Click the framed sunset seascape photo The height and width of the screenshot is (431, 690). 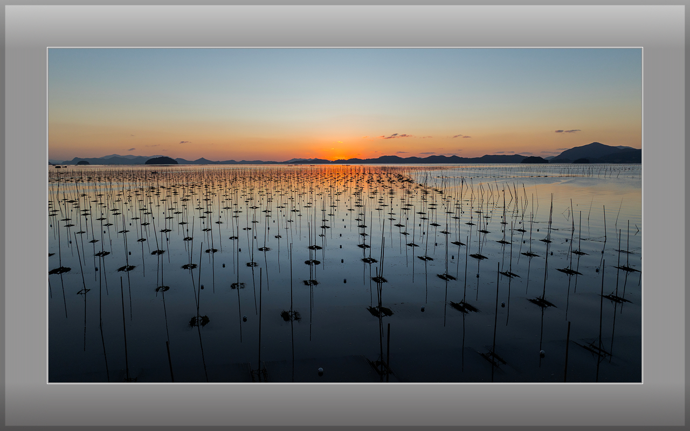(345, 215)
